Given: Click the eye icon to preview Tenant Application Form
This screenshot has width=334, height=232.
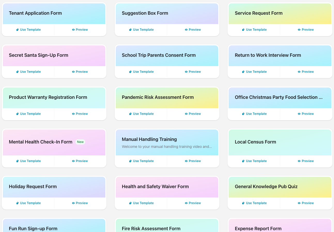Looking at the screenshot, I should pyautogui.click(x=73, y=29).
